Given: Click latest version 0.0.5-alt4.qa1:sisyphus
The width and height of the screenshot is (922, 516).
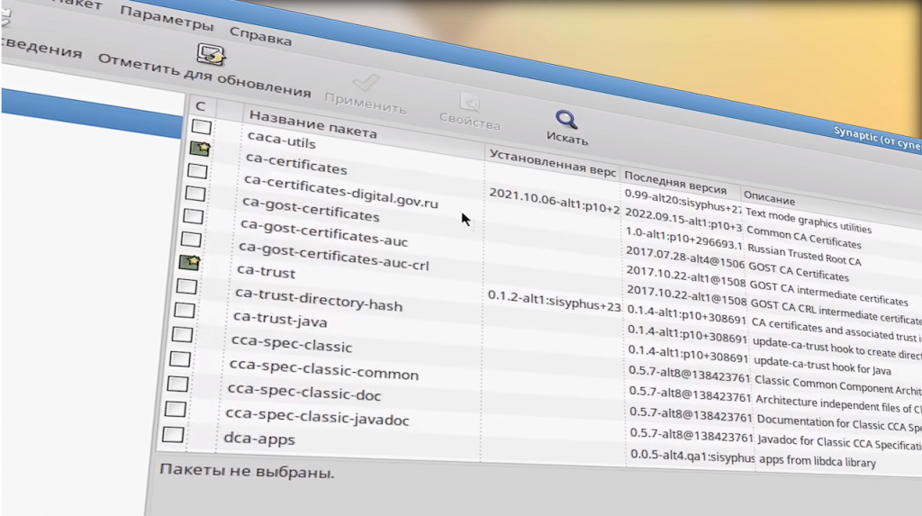Looking at the screenshot, I should (x=692, y=456).
